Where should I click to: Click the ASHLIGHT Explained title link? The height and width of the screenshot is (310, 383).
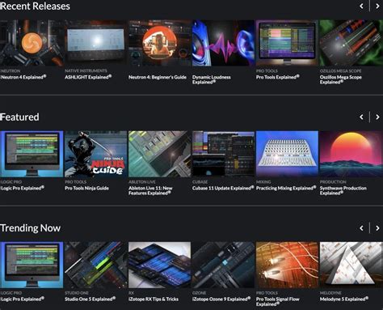[88, 77]
